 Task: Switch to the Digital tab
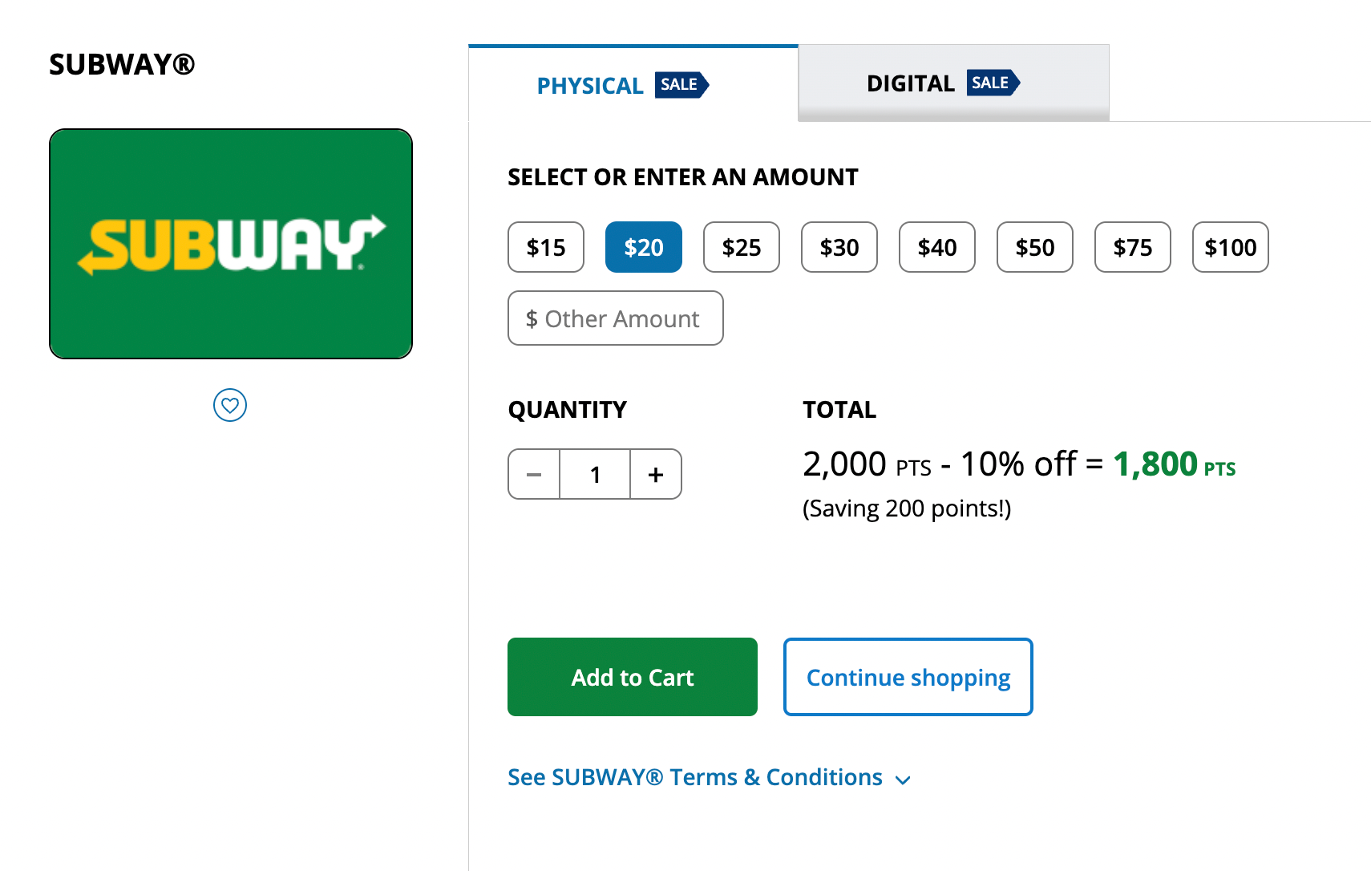[911, 83]
